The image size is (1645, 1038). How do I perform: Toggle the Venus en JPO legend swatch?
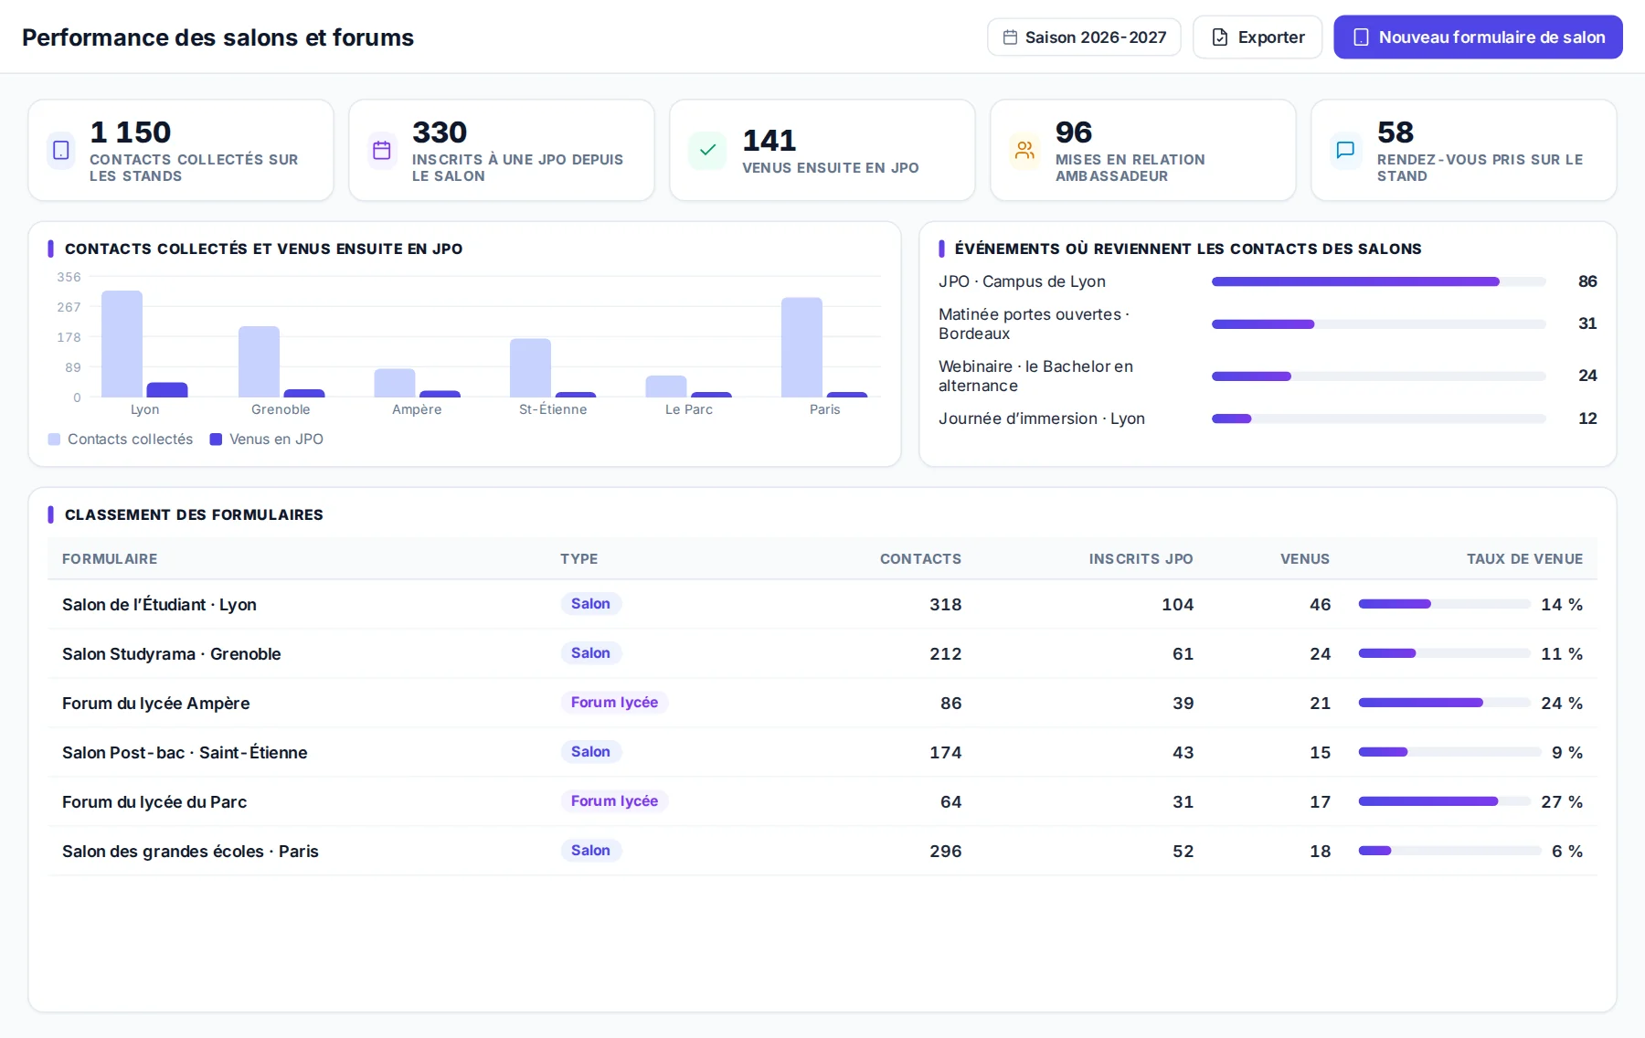[216, 440]
